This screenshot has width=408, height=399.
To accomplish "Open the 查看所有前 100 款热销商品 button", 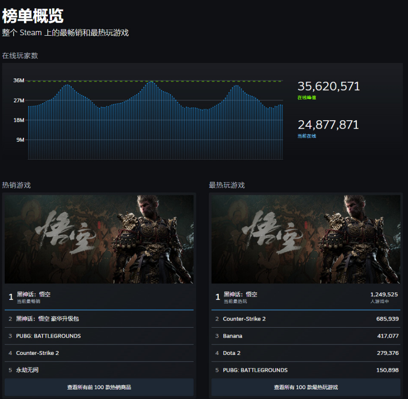I will point(99,387).
